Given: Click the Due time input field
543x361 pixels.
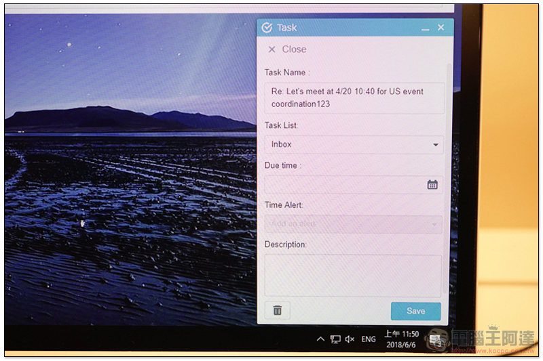Looking at the screenshot, I should [354, 184].
